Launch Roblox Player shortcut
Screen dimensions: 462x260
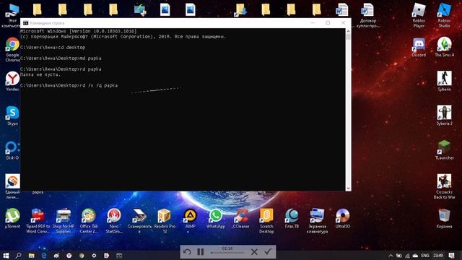[419, 15]
